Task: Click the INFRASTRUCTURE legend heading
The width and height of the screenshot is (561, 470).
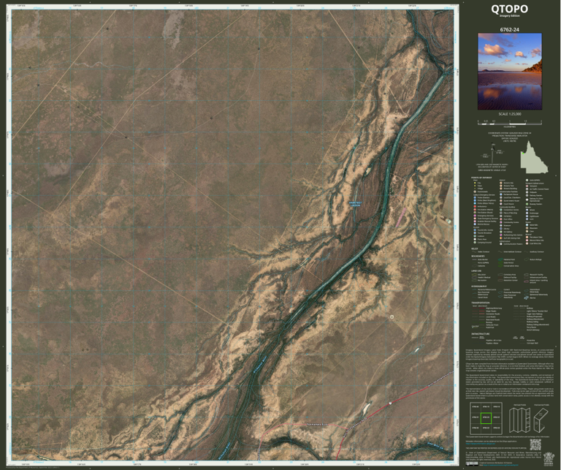Action: coord(479,333)
